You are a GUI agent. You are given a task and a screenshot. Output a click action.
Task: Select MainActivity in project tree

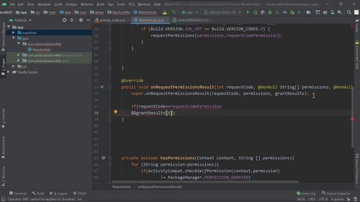[x=41, y=50]
